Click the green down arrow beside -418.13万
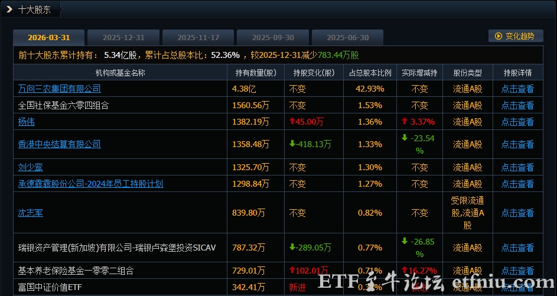Screen dimensions: 557x296 coord(292,144)
